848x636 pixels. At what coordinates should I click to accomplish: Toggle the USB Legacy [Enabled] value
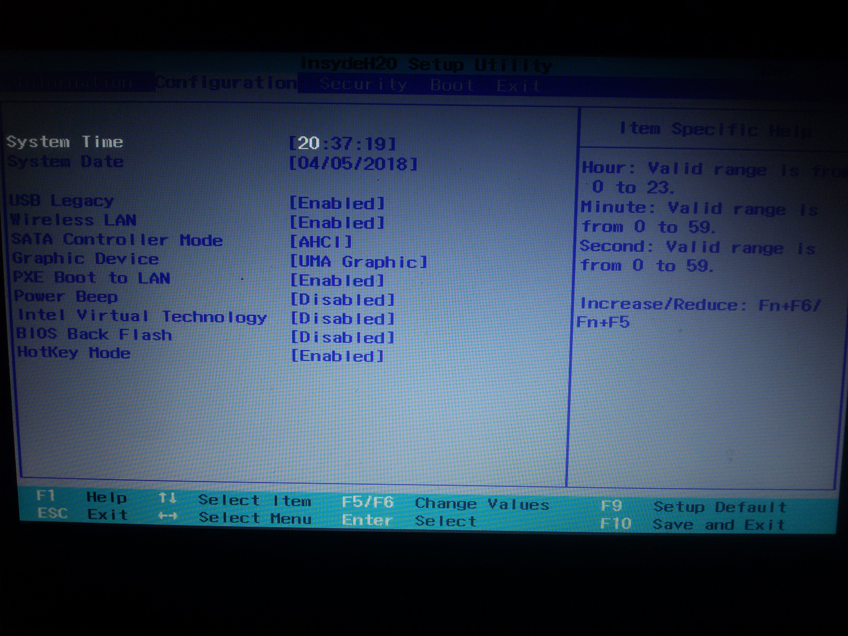(x=337, y=203)
